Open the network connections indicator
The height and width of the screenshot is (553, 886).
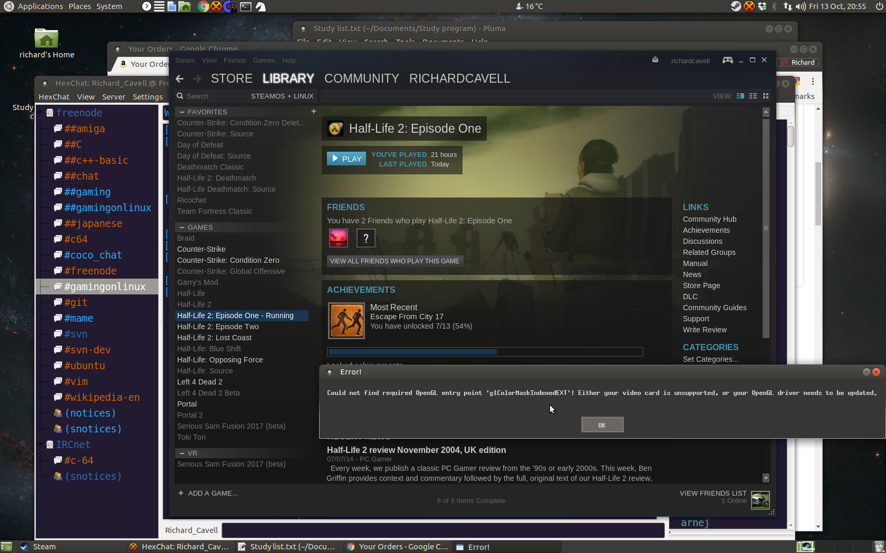(x=787, y=6)
